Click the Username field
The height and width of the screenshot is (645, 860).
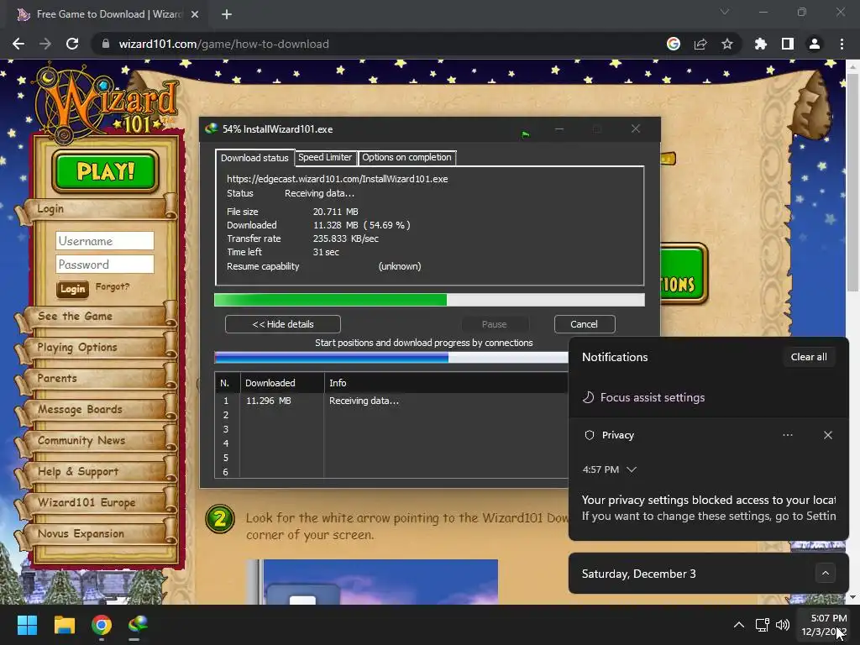[105, 241]
